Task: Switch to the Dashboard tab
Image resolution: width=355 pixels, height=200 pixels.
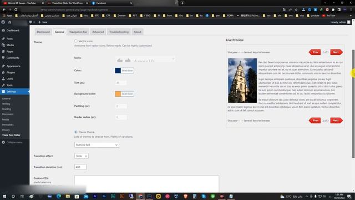Action: 43,32
